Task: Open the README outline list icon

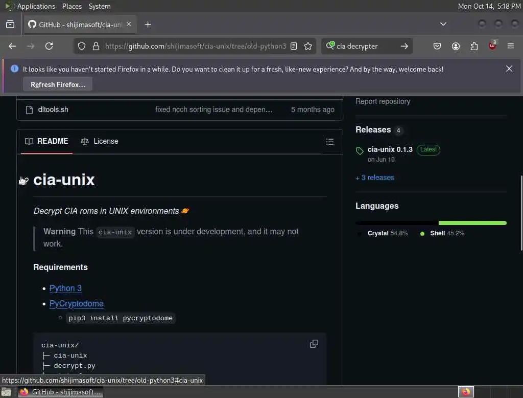Action: pyautogui.click(x=330, y=142)
